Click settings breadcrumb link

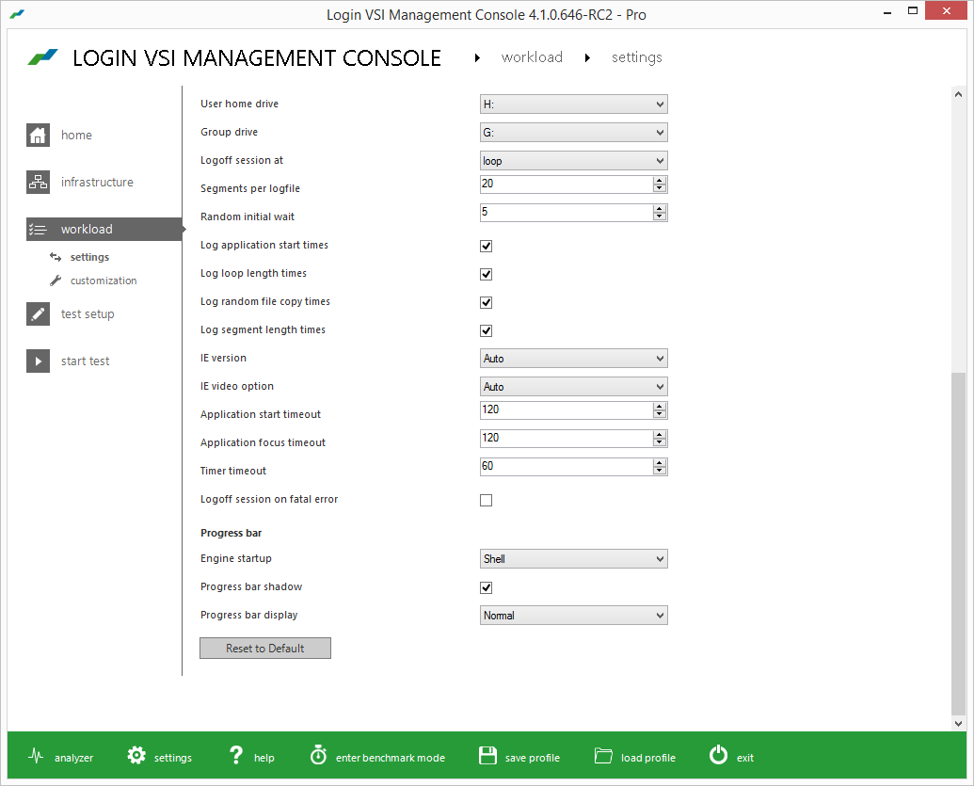(x=637, y=57)
